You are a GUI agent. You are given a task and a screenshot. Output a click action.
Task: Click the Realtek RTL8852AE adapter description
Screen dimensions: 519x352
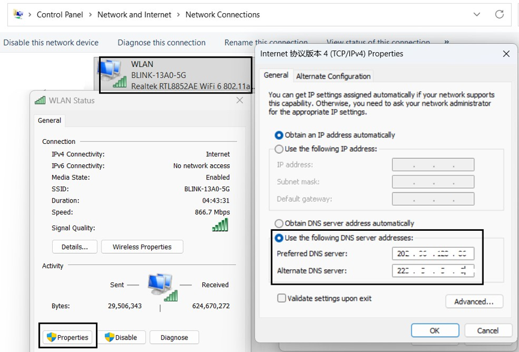[x=191, y=86]
